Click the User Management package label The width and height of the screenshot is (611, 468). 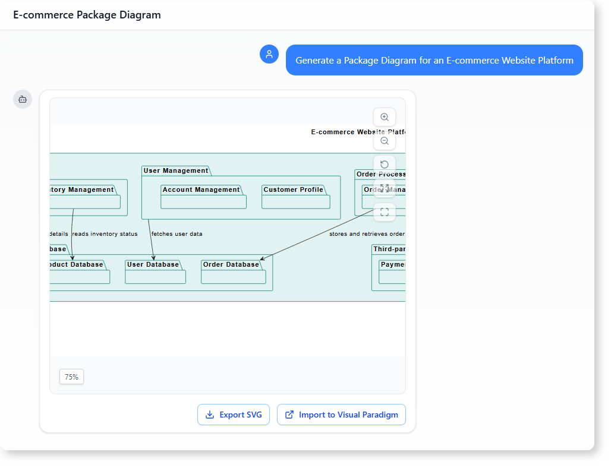click(176, 170)
